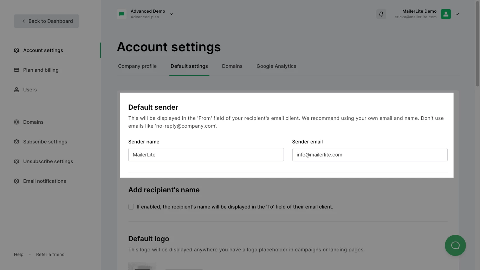
Task: Click the notifications bell icon
Action: tap(381, 14)
